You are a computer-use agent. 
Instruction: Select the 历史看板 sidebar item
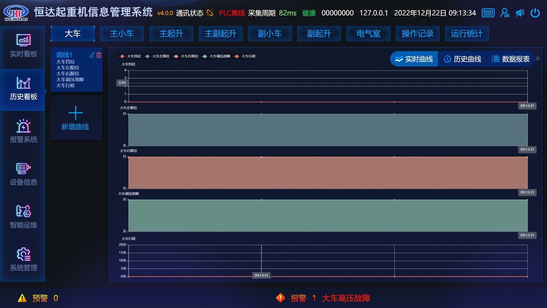[23, 90]
